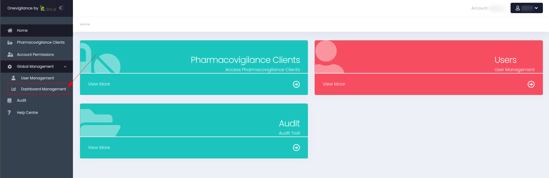Viewport: 549px width, 178px height.
Task: Select Dashboard Management in sidebar
Action: click(x=43, y=89)
